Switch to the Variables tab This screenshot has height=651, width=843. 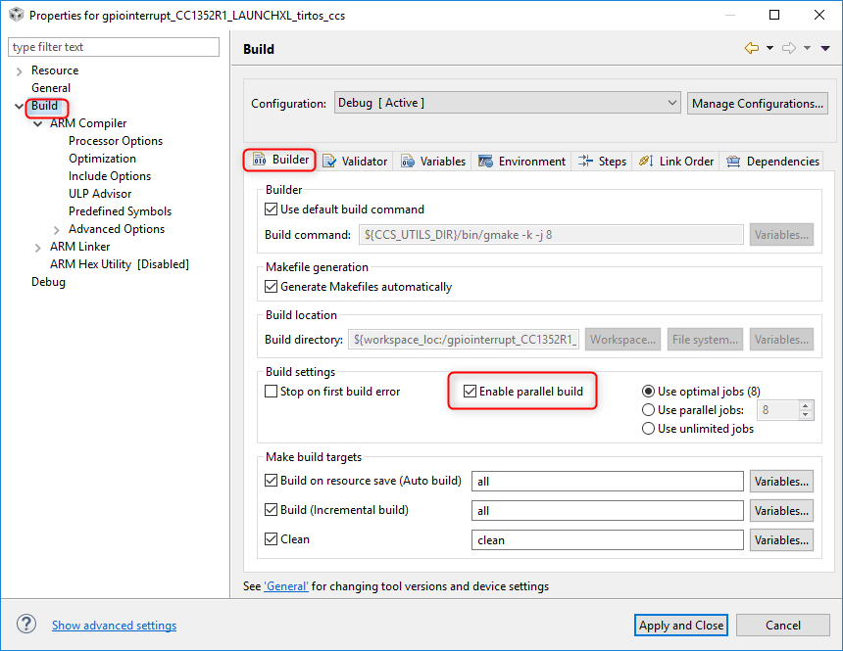pos(433,162)
